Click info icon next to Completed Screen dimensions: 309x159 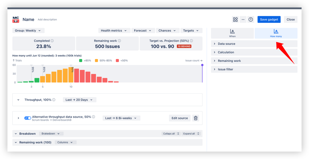tap(52, 41)
